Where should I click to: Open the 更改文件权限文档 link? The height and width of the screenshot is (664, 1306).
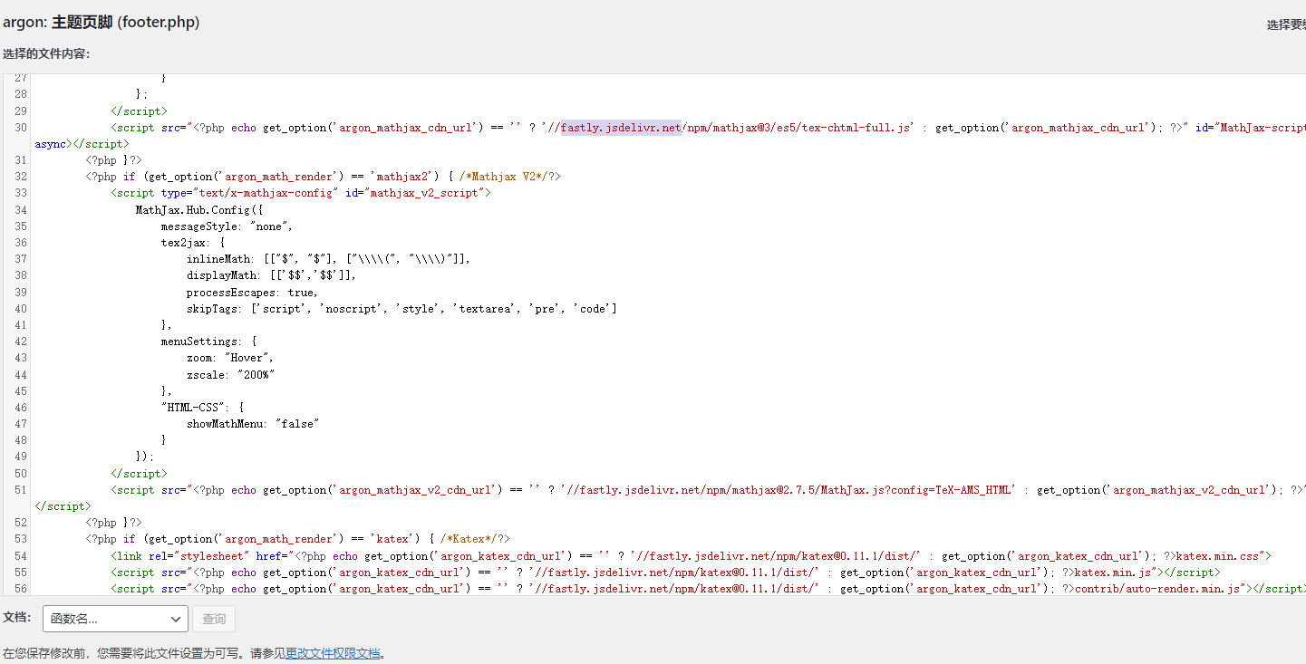coord(333,653)
